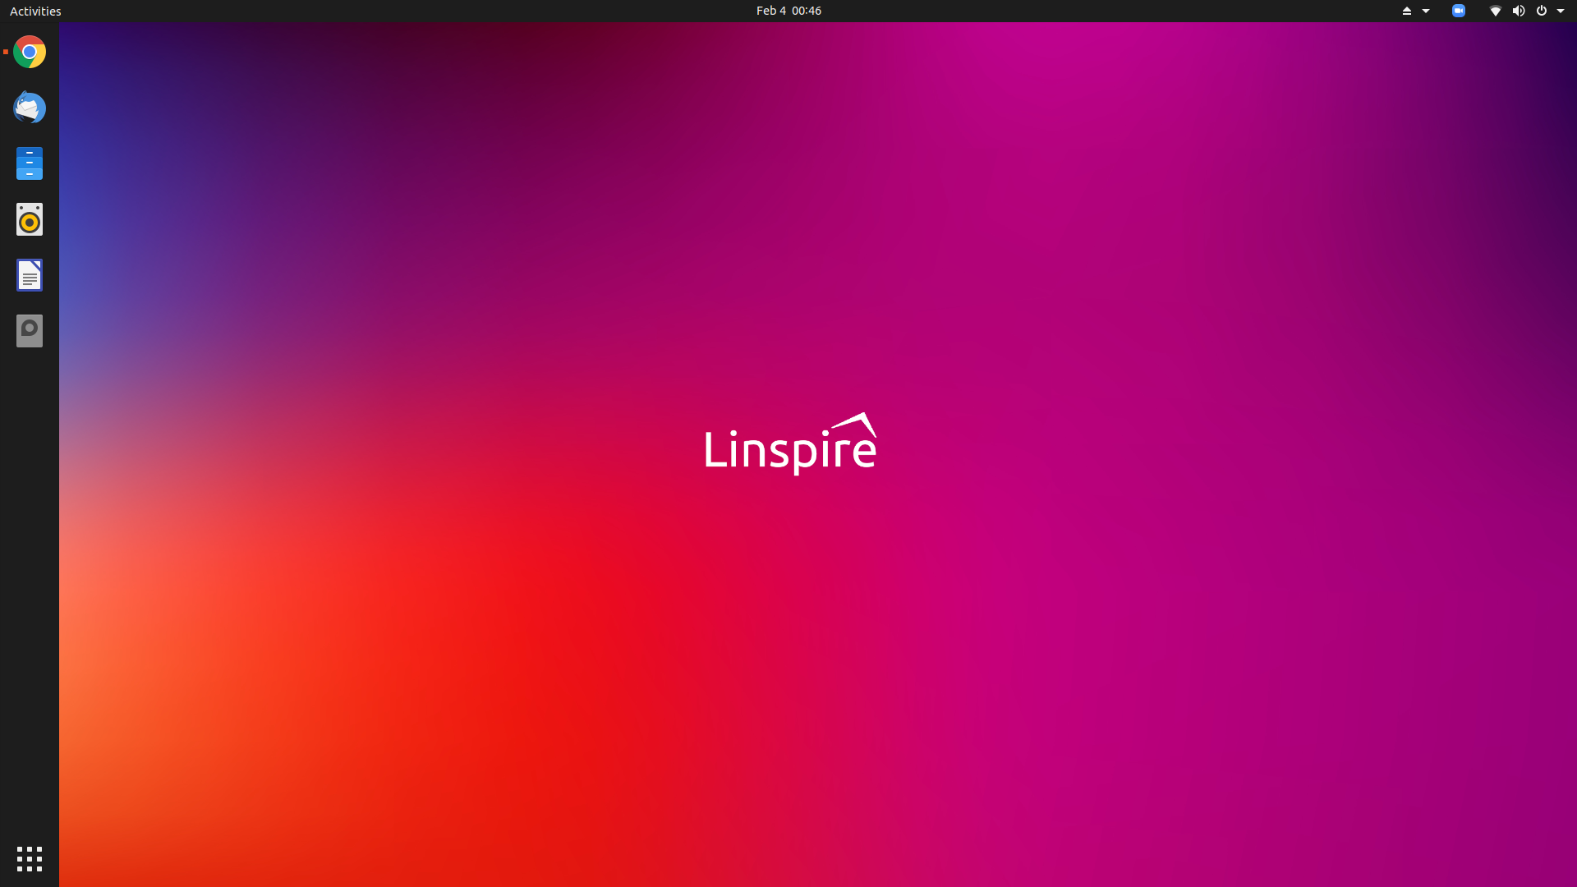Open the disk utility dock icon
Image resolution: width=1577 pixels, height=887 pixels.
(x=29, y=330)
